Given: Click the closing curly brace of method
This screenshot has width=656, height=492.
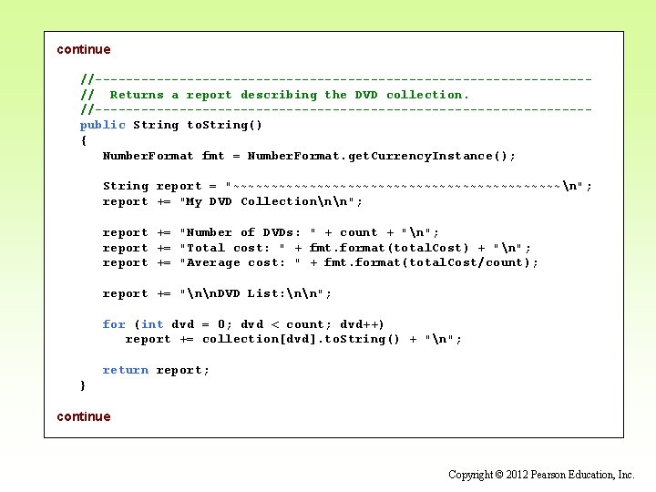Looking at the screenshot, I should point(83,385).
